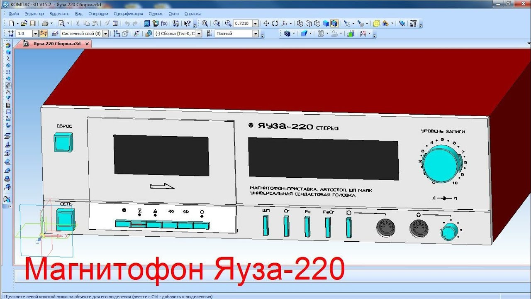The height and width of the screenshot is (299, 531).
Task: Open the Файл menu
Action: tap(14, 14)
